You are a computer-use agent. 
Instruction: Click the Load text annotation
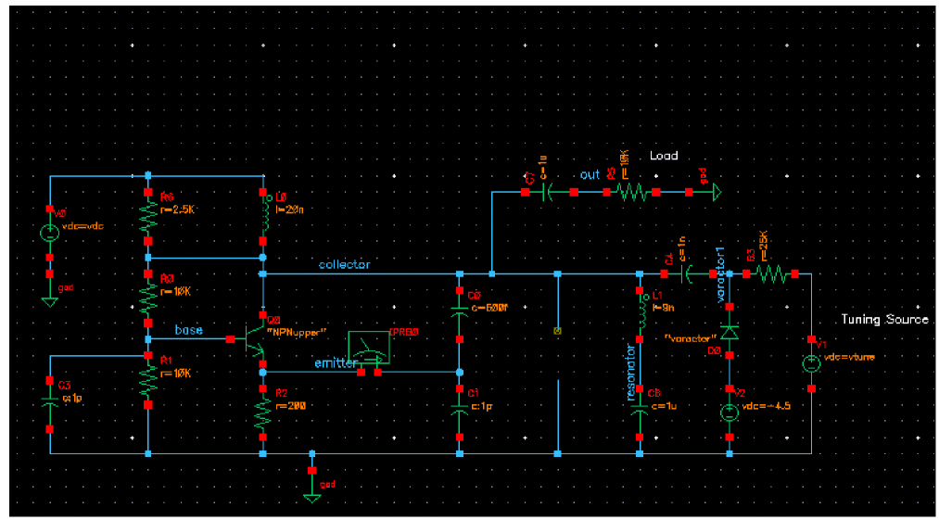click(664, 156)
